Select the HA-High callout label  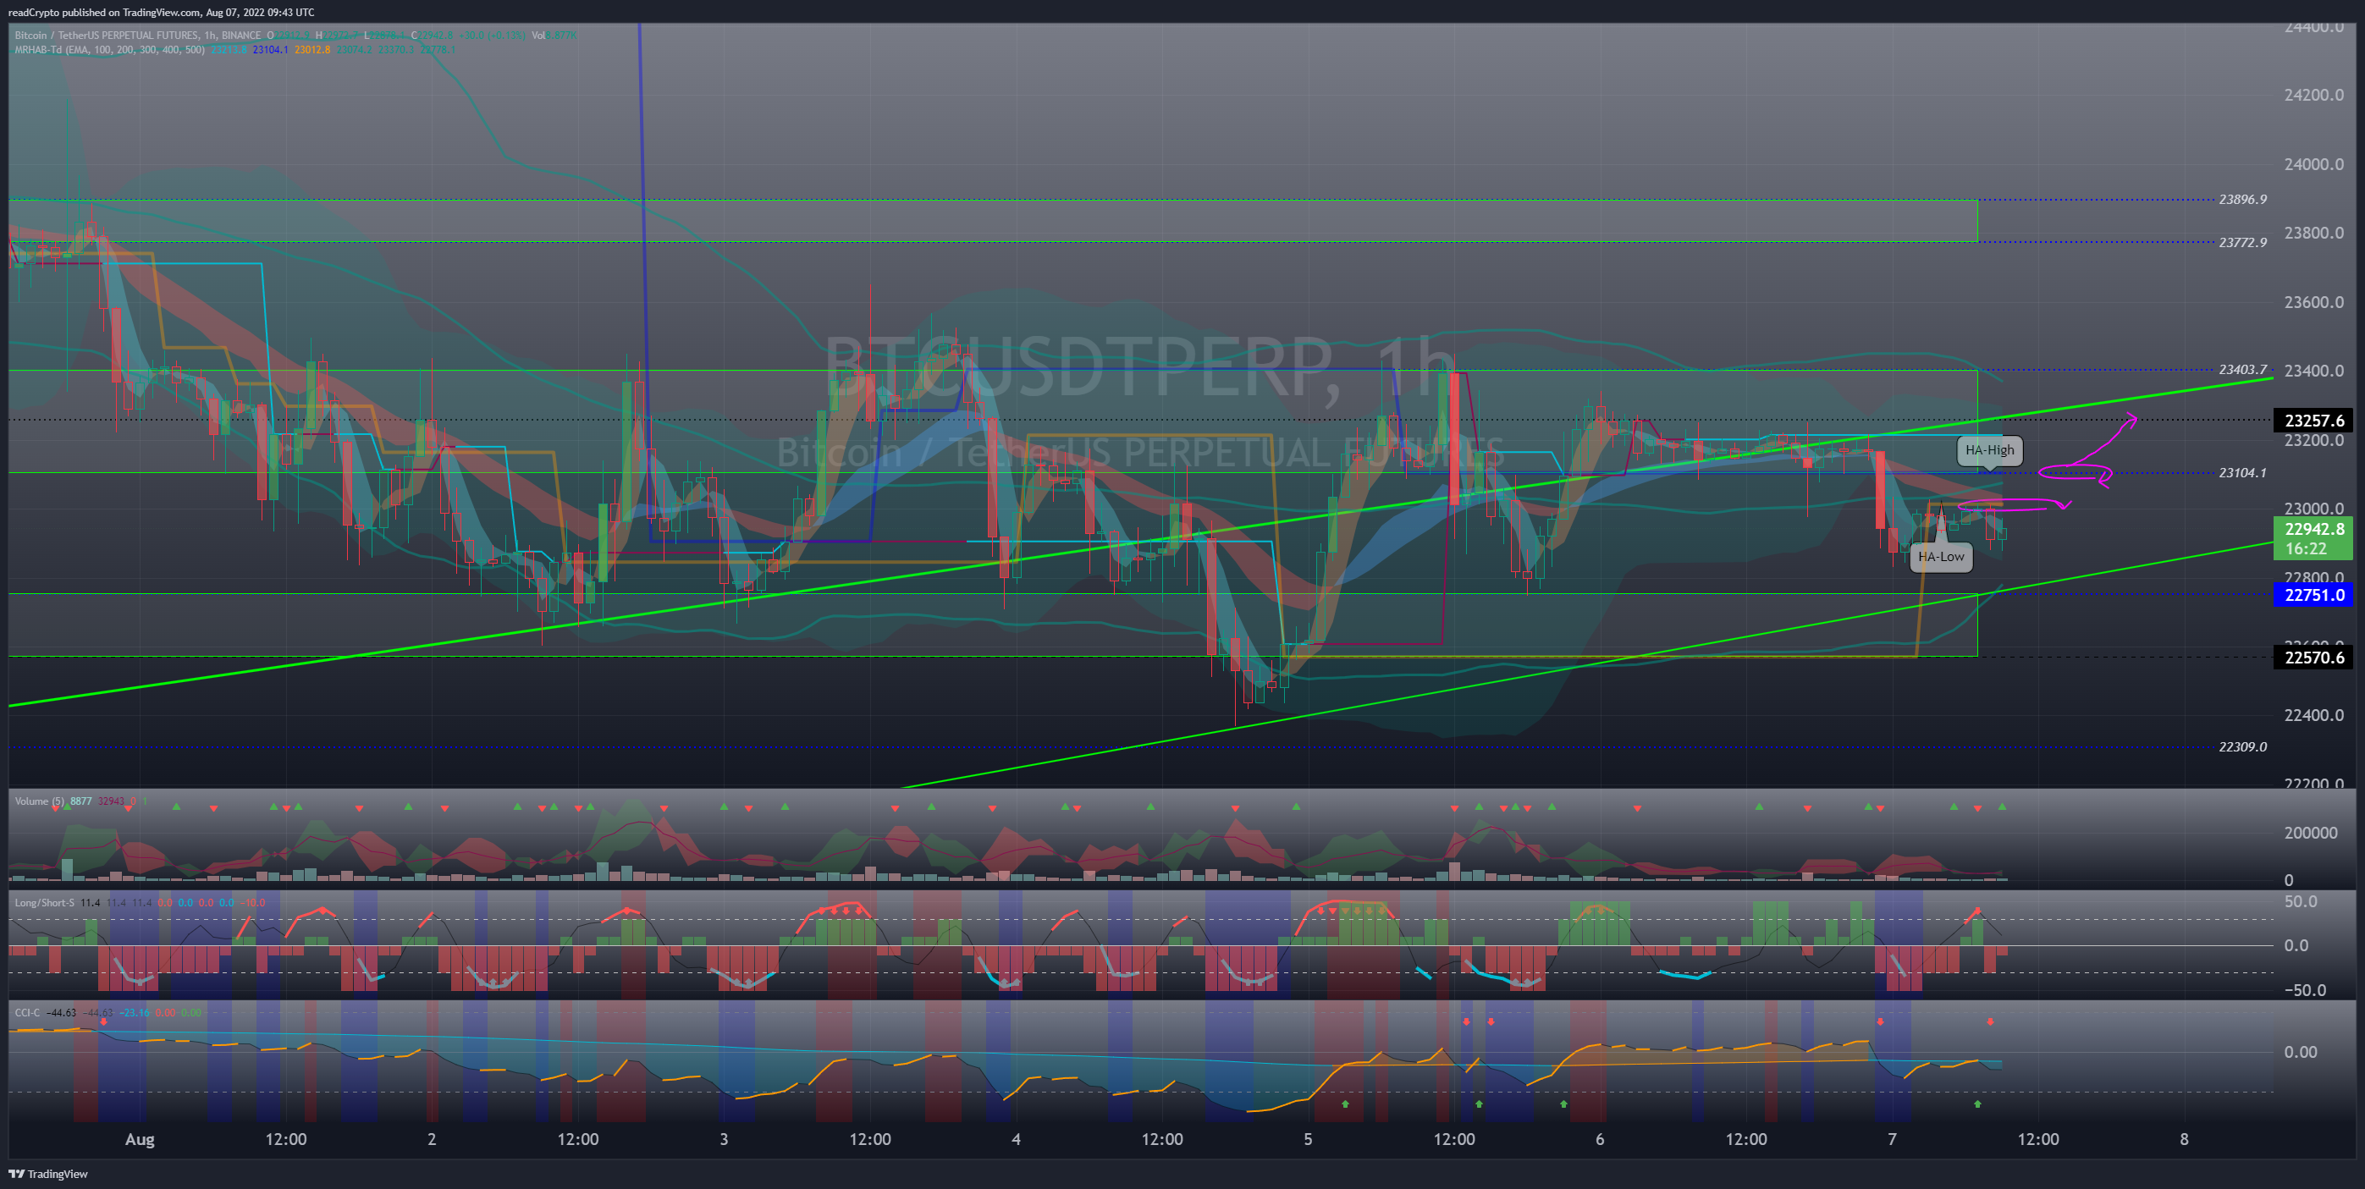[x=1989, y=450]
